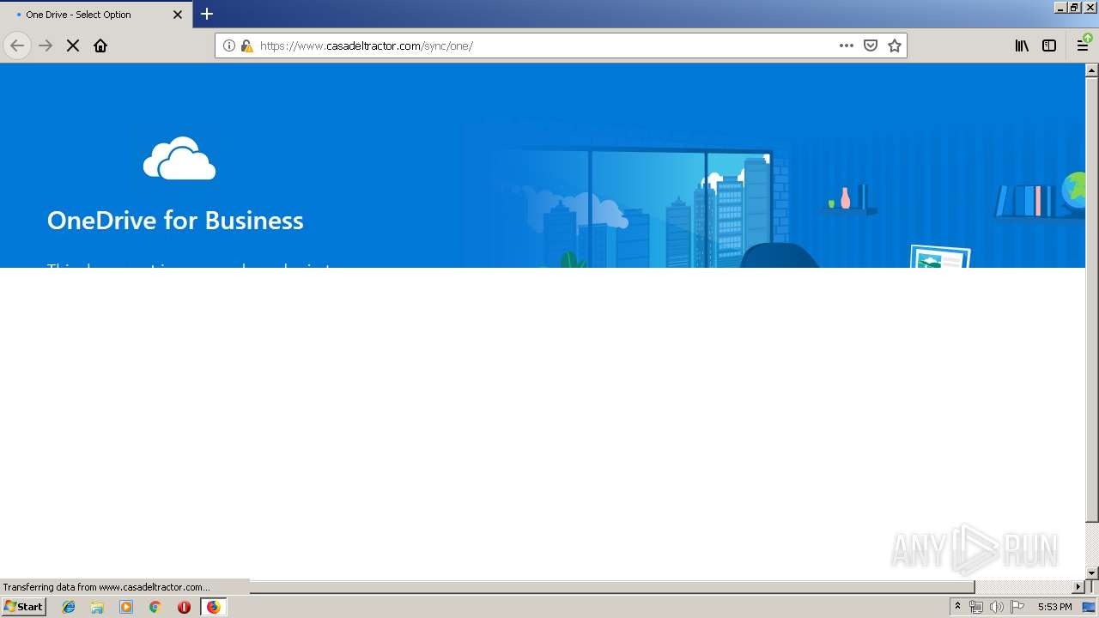Close the One Drive browser tab
This screenshot has width=1099, height=618.
click(178, 15)
